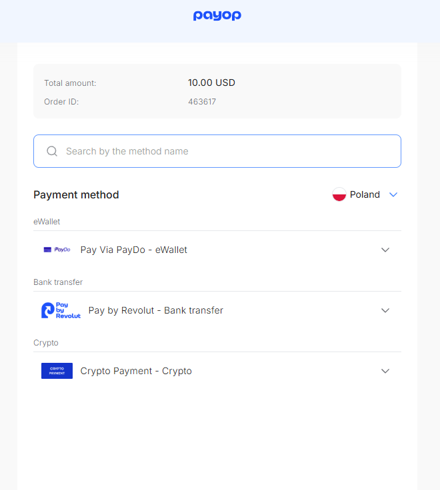Viewport: 440px width, 490px height.
Task: Expand the Pay by Revolut chevron
Action: click(385, 310)
